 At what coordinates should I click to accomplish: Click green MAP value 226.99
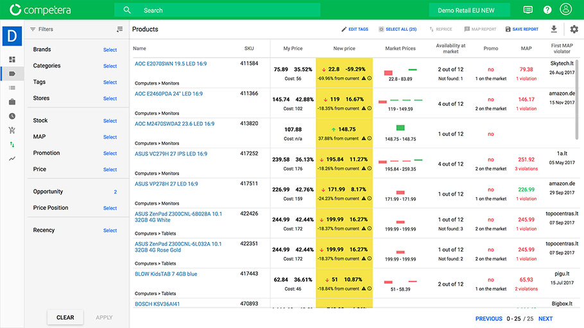point(526,189)
